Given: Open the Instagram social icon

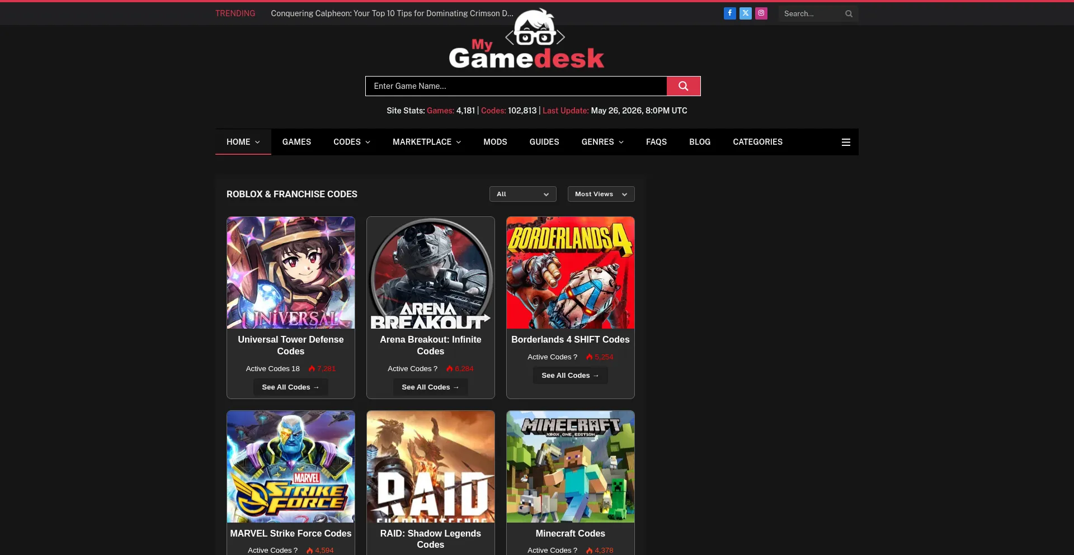Looking at the screenshot, I should tap(761, 13).
